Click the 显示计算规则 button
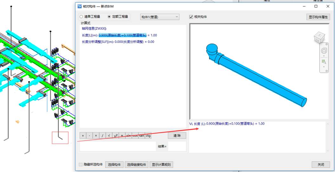This screenshot has width=335, height=172. (x=161, y=164)
